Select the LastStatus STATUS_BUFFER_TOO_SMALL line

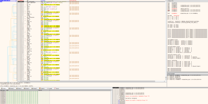(183, 22)
